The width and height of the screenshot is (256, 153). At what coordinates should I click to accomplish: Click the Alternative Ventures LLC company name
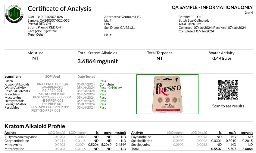pos(123,17)
